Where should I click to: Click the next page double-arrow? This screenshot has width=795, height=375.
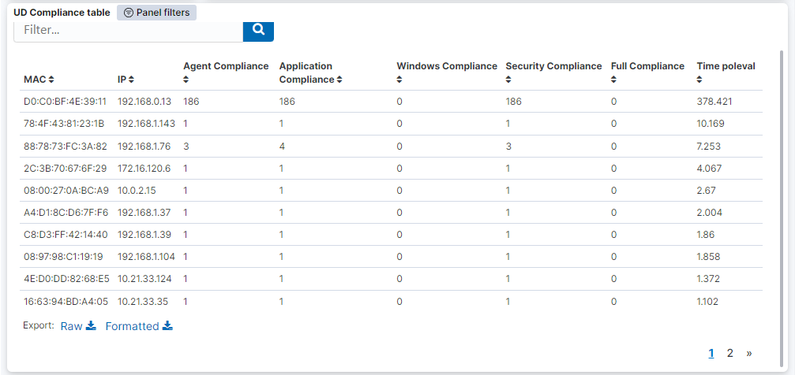[749, 353]
